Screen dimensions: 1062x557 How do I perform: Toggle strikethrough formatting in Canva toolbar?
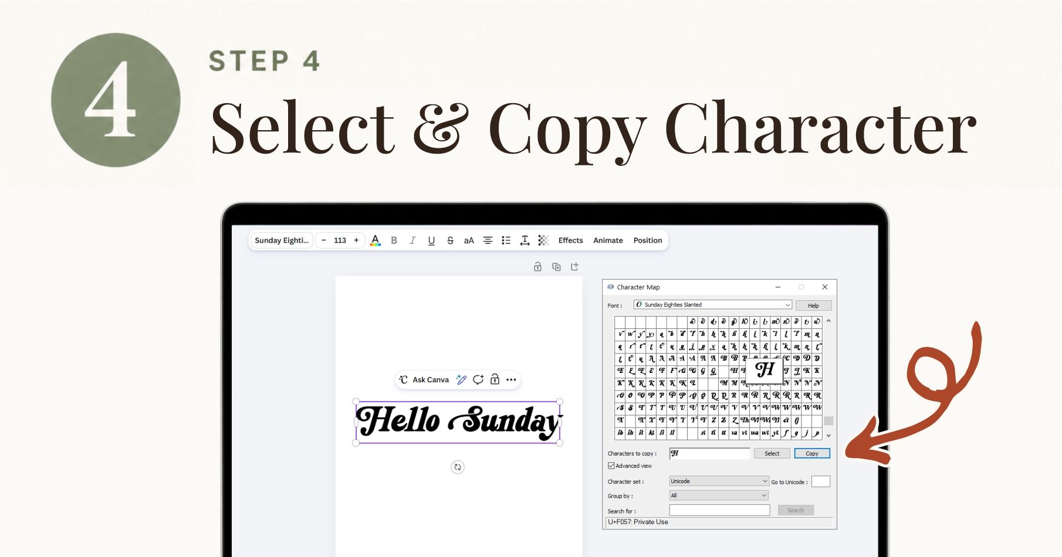[450, 240]
